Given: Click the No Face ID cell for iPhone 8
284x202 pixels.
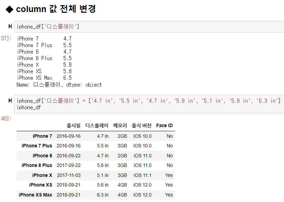Looking at the screenshot, I should (170, 156).
